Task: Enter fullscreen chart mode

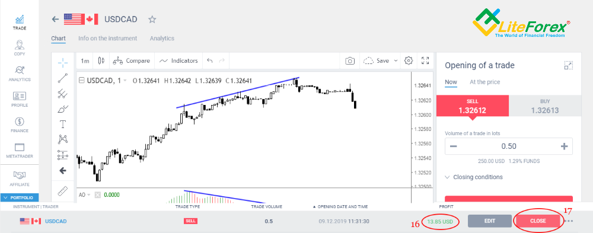Action: click(425, 60)
